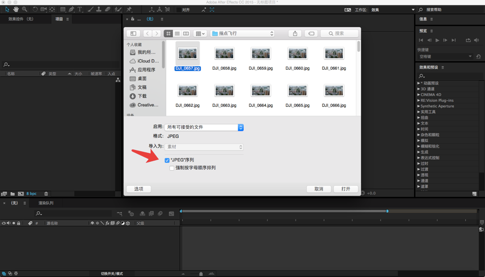Toggle the snapping 对齐 checkbox

pyautogui.click(x=179, y=10)
